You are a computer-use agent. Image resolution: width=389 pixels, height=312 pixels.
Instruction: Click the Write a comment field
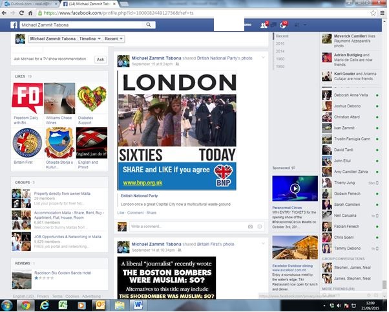[187, 227]
